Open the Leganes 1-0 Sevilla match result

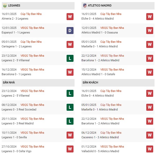pyautogui.click(x=14, y=137)
